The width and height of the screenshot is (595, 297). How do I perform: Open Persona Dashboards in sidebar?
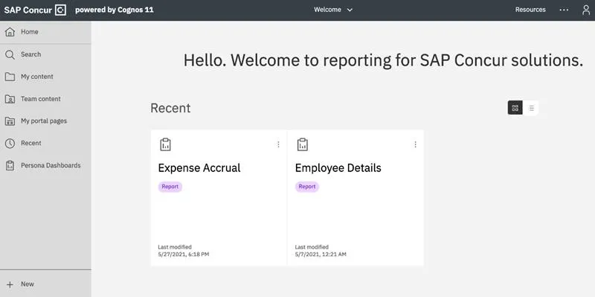click(45, 165)
